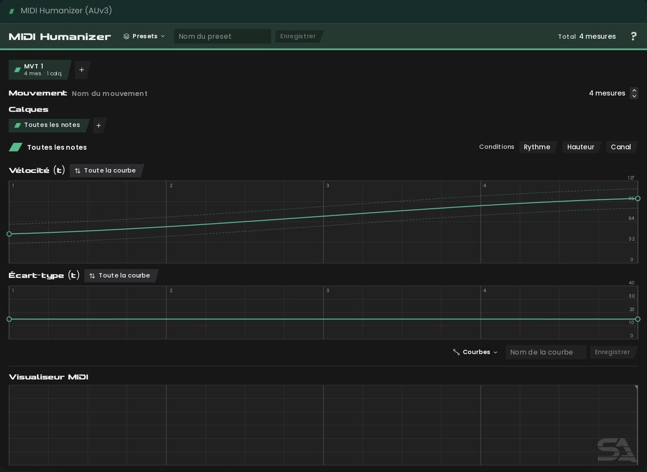Select the Vélocité curve end point
Viewport: 647px width, 472px height.
[x=638, y=198]
